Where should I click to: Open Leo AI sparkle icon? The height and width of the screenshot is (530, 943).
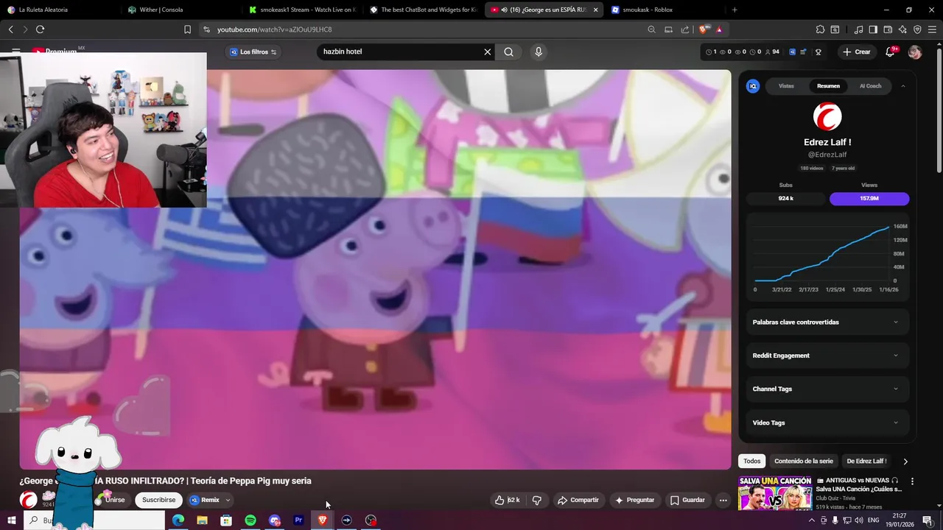point(902,29)
